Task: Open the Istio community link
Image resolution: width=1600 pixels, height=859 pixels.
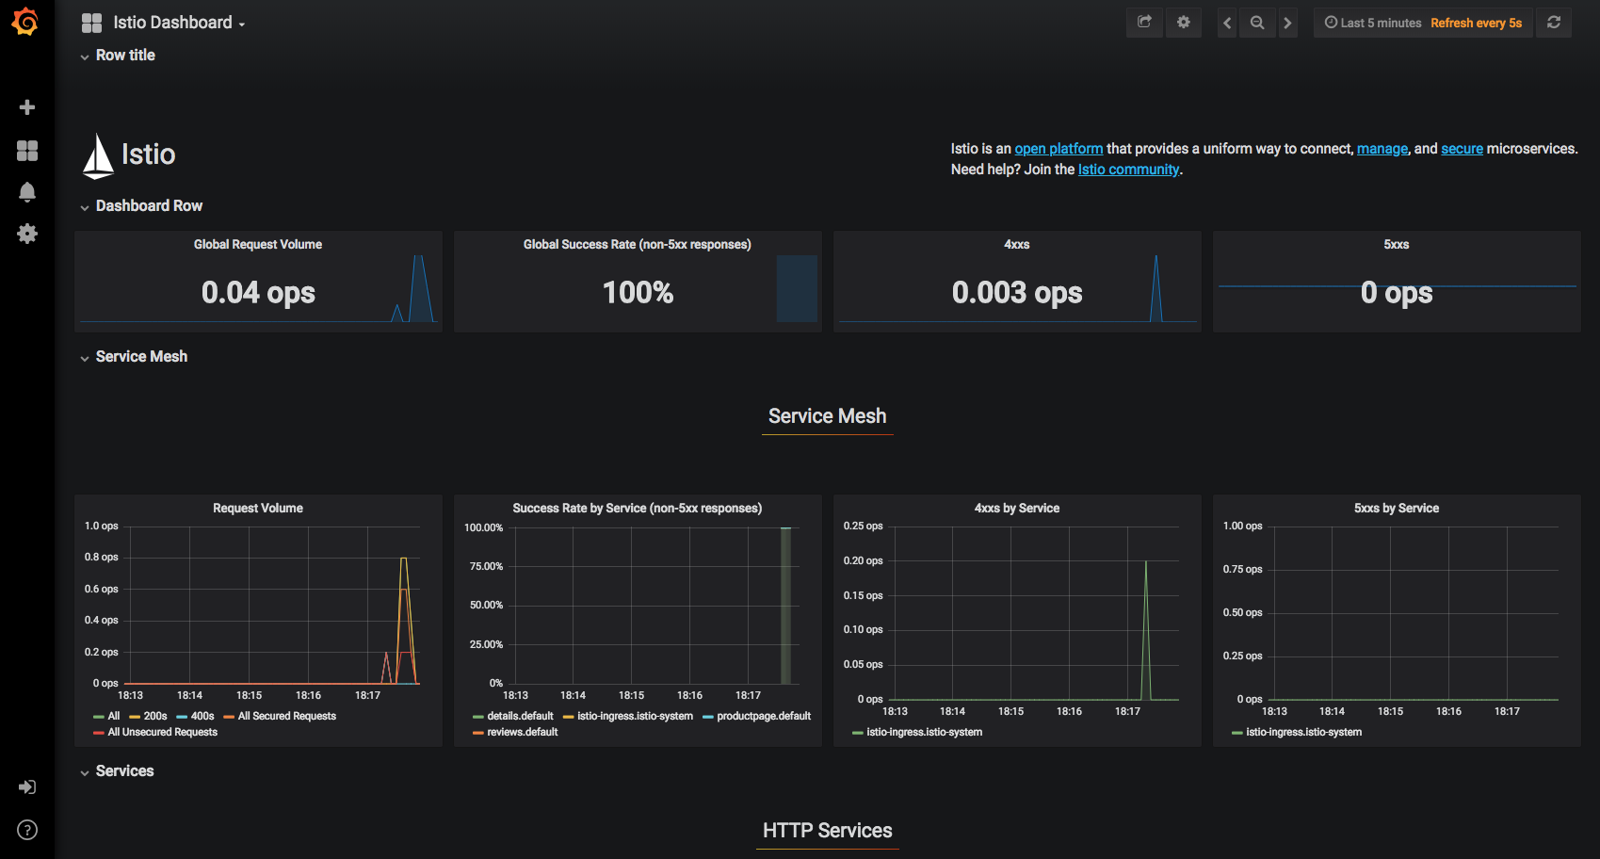Action: pos(1128,170)
